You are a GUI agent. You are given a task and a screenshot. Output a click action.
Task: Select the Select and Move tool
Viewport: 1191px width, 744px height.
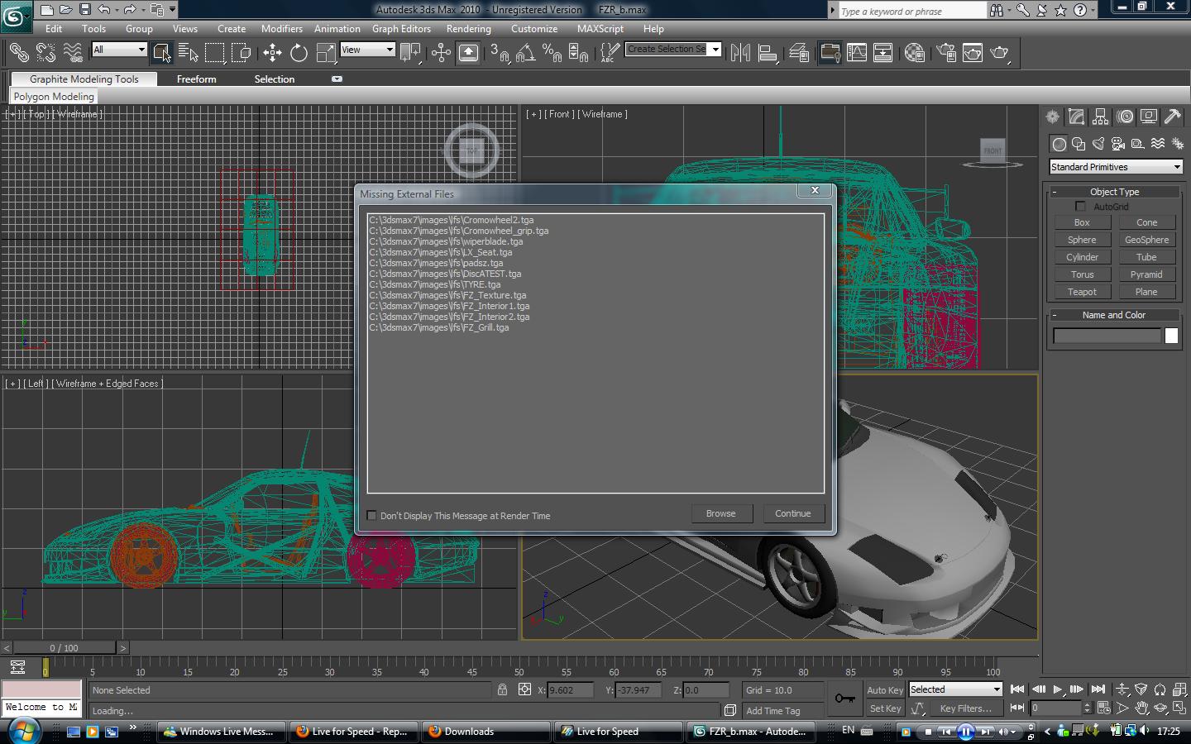[272, 53]
